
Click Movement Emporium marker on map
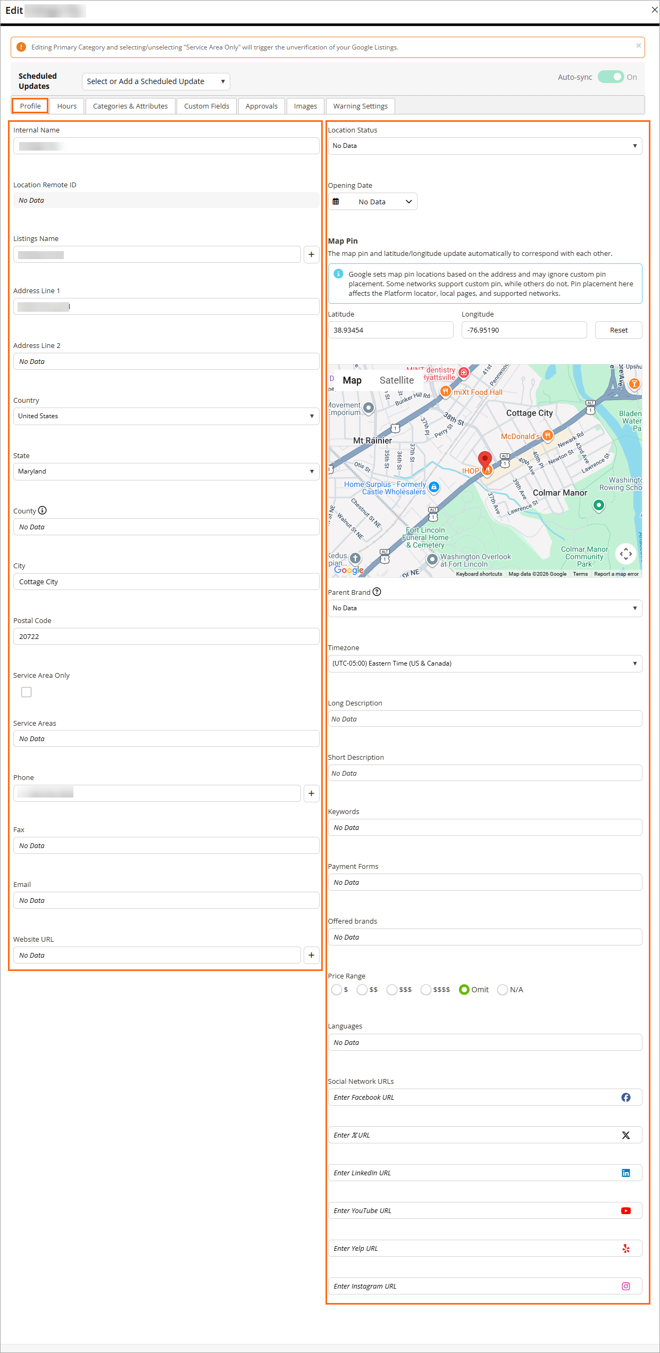point(369,408)
